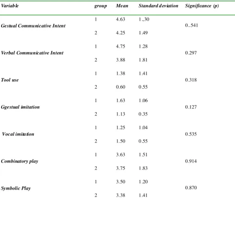Click the "group" column header
The image size is (235, 225).
[101, 6]
